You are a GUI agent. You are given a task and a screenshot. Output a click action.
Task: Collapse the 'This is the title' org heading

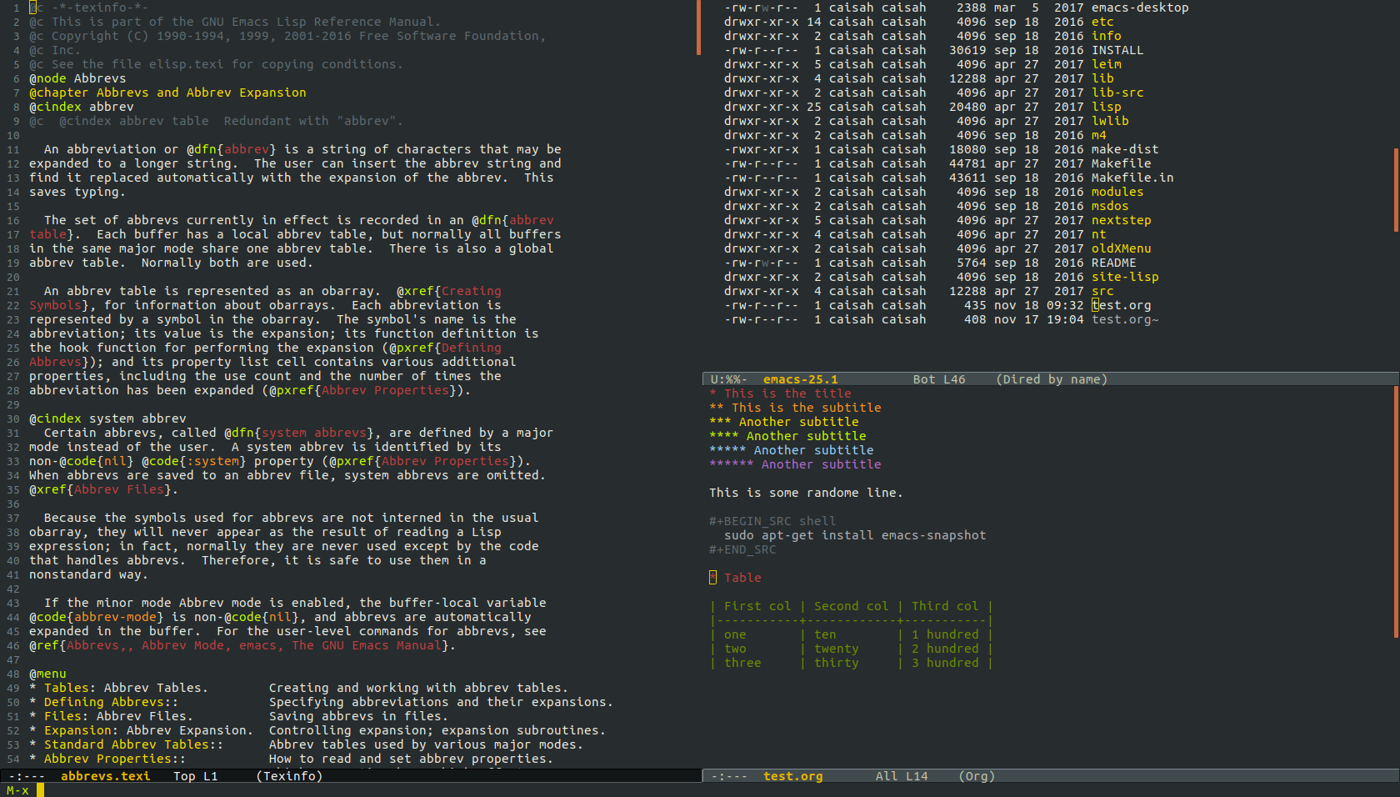click(x=780, y=393)
